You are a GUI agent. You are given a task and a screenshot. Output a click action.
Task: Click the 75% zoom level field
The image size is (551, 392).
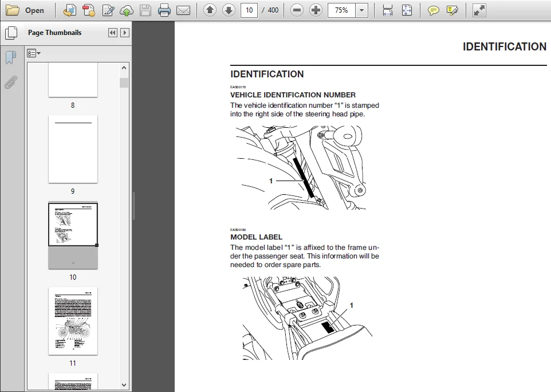point(341,10)
